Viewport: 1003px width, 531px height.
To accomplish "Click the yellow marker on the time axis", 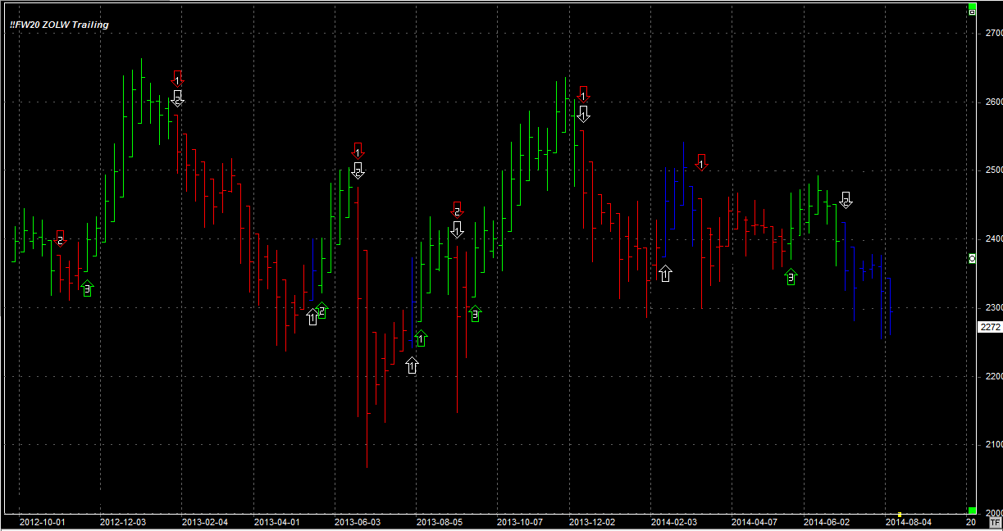I will (900, 515).
